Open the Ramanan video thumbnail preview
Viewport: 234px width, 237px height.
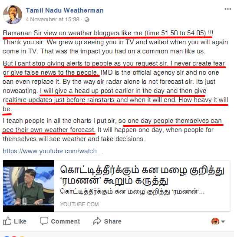pos(29,186)
